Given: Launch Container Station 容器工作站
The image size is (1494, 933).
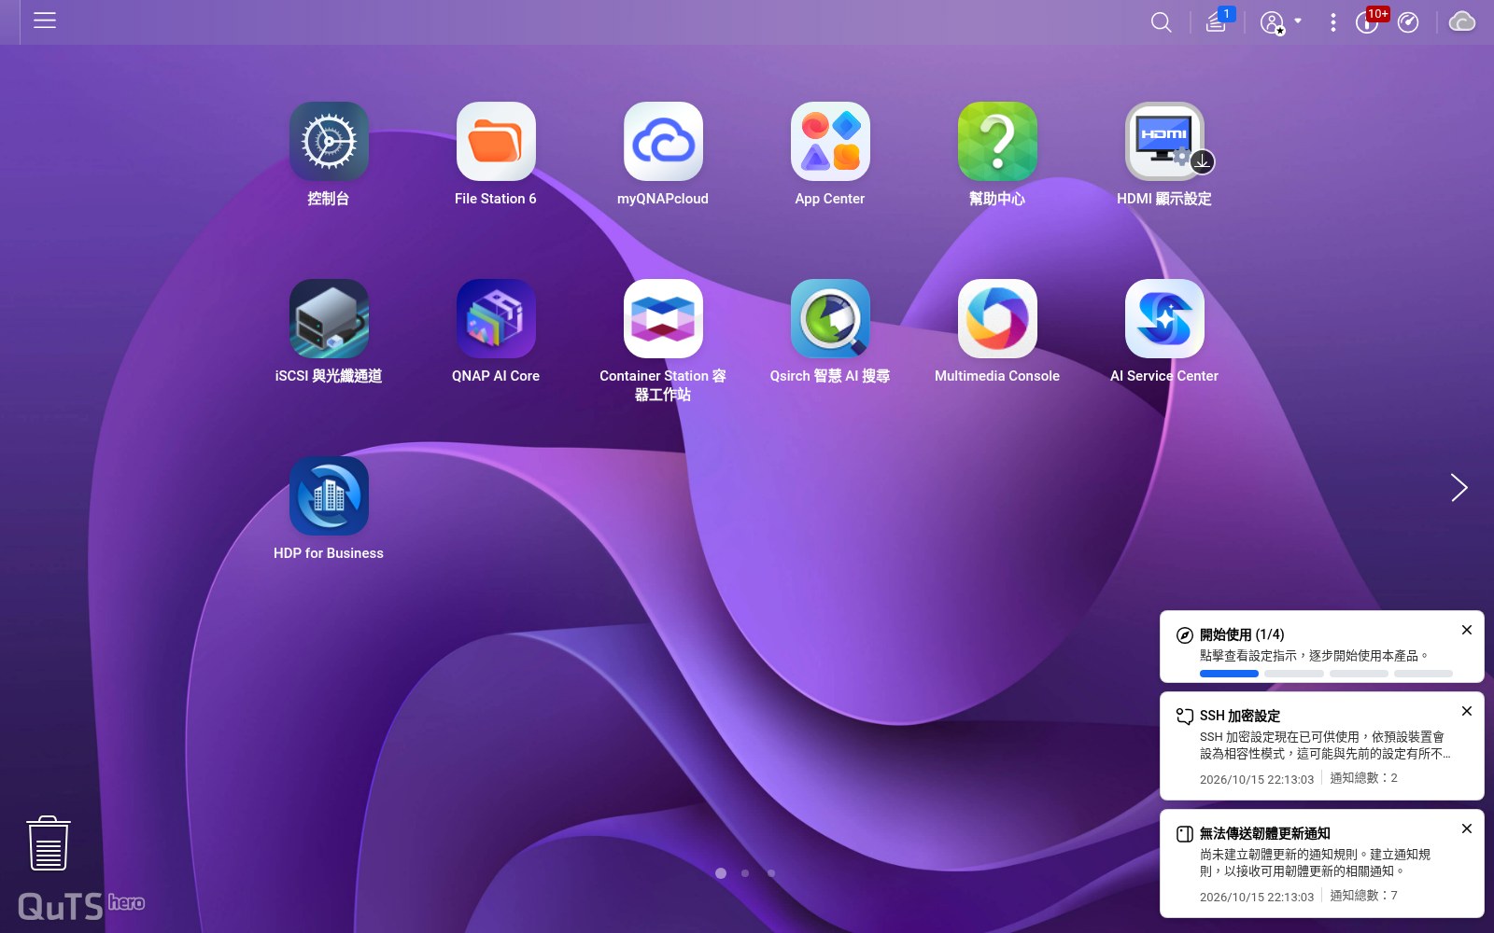Looking at the screenshot, I should pos(663,319).
